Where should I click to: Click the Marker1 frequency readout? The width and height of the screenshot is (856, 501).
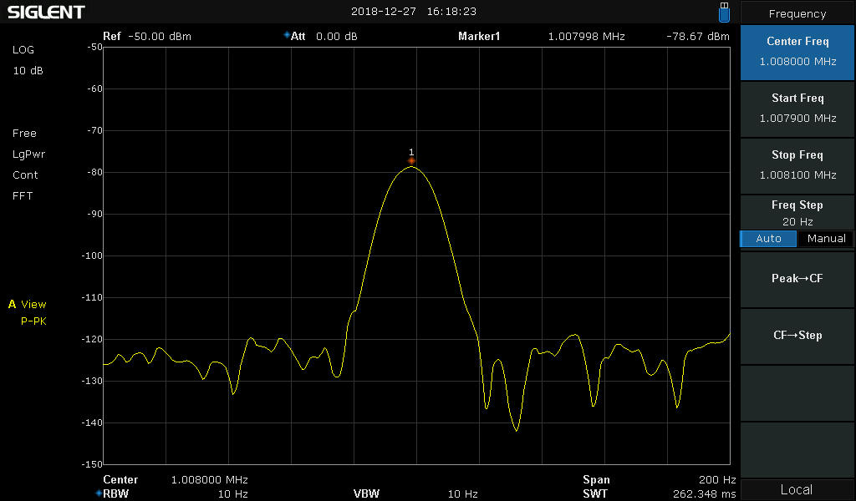pos(586,37)
